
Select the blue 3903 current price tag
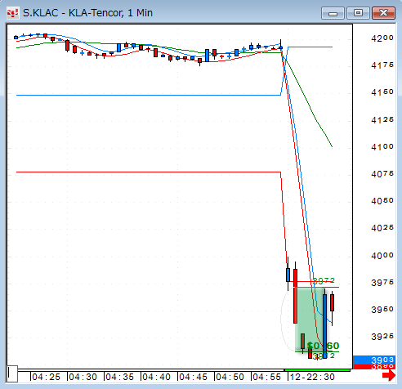373,360
